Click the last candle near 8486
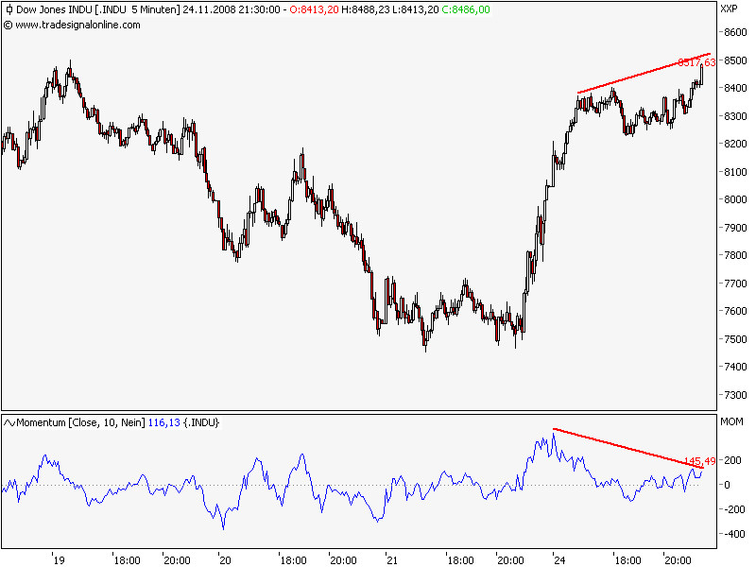 [701, 74]
